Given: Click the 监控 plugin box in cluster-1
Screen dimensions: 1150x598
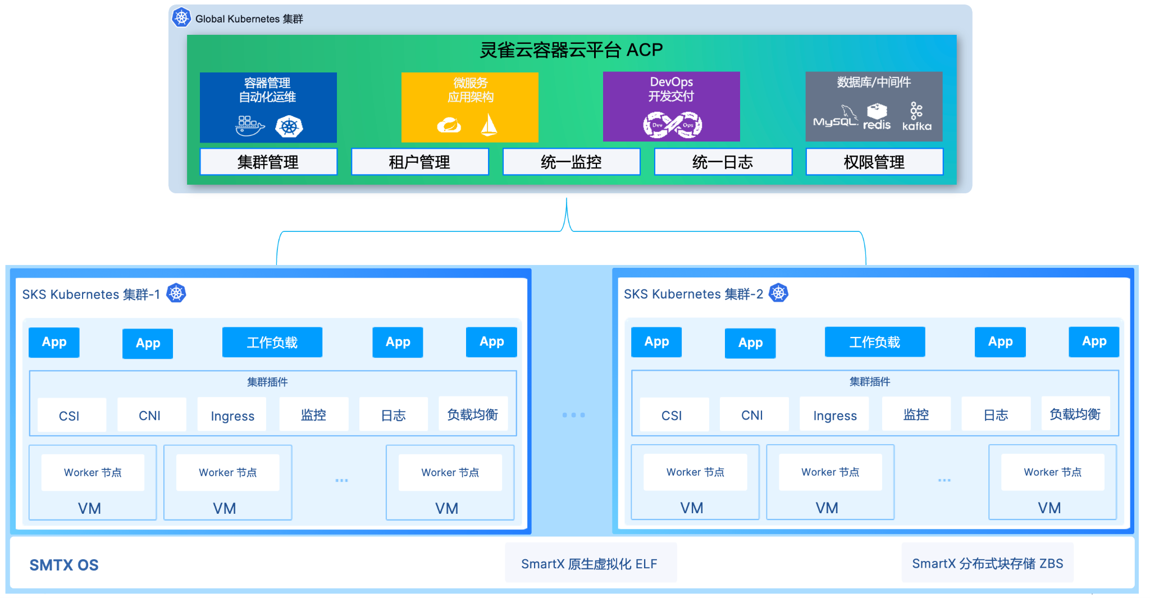Looking at the screenshot, I should [x=314, y=414].
